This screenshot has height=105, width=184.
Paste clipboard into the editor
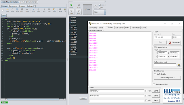coord(54,10)
